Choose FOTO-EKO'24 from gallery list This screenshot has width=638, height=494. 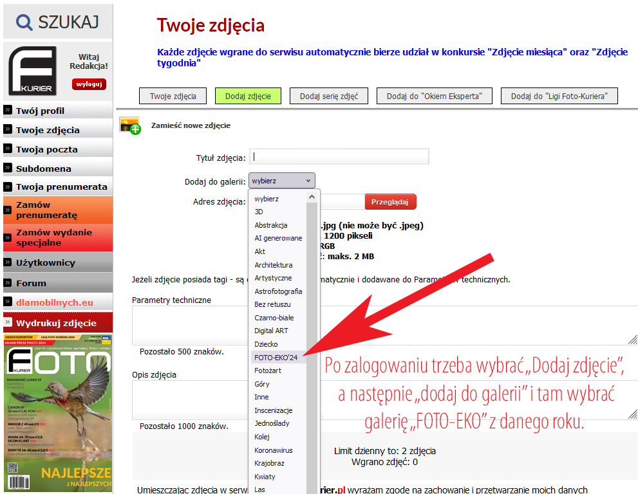(x=277, y=357)
